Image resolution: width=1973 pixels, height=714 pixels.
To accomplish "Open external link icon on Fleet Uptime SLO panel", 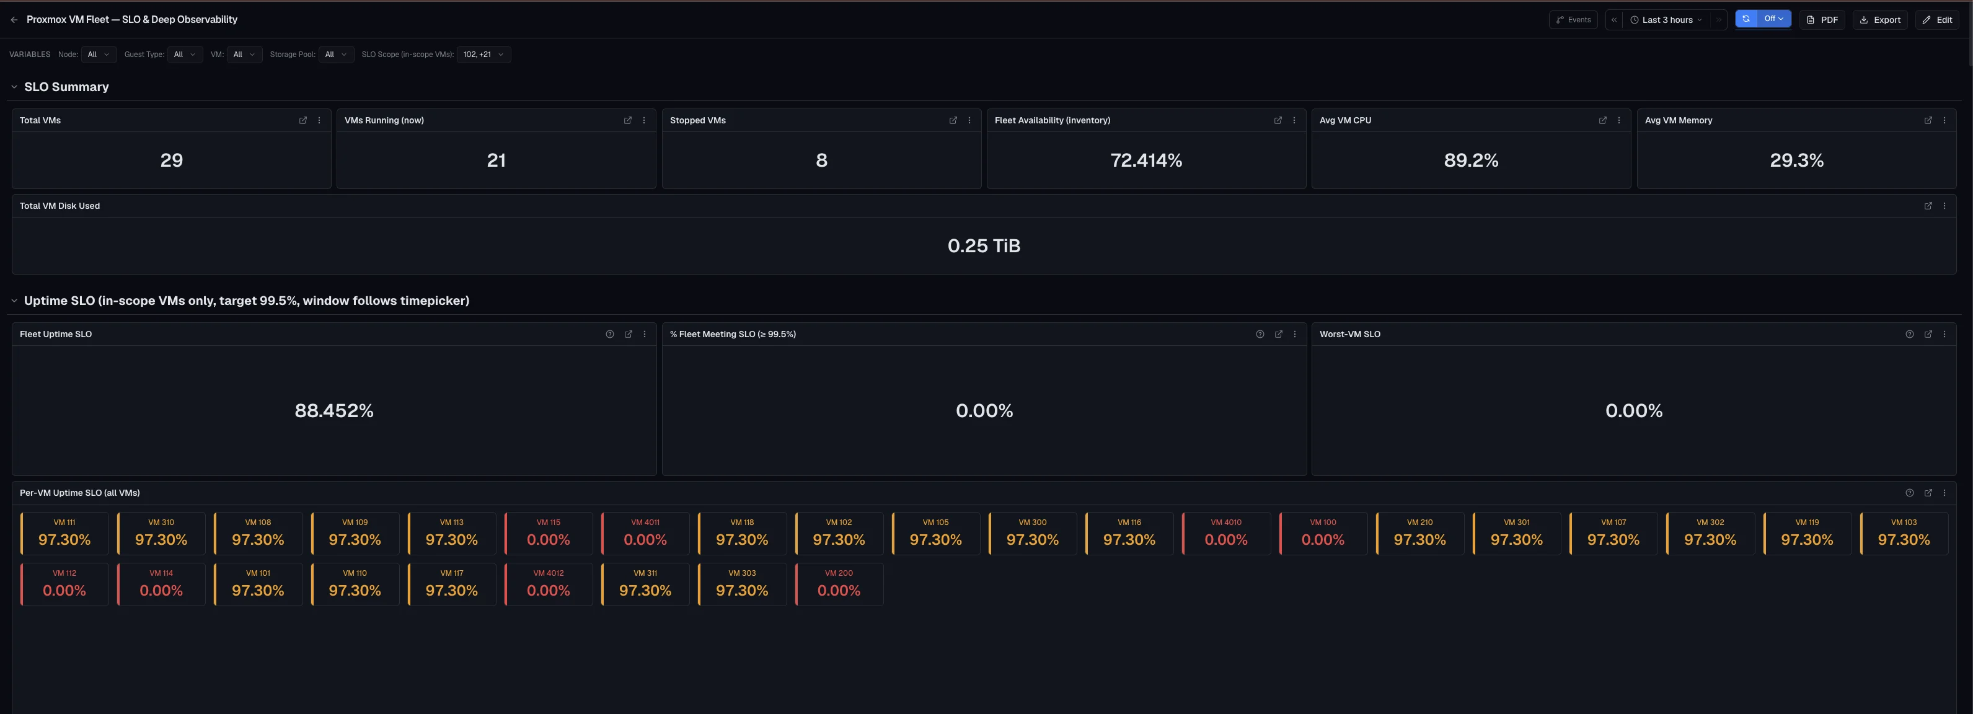I will coord(628,334).
